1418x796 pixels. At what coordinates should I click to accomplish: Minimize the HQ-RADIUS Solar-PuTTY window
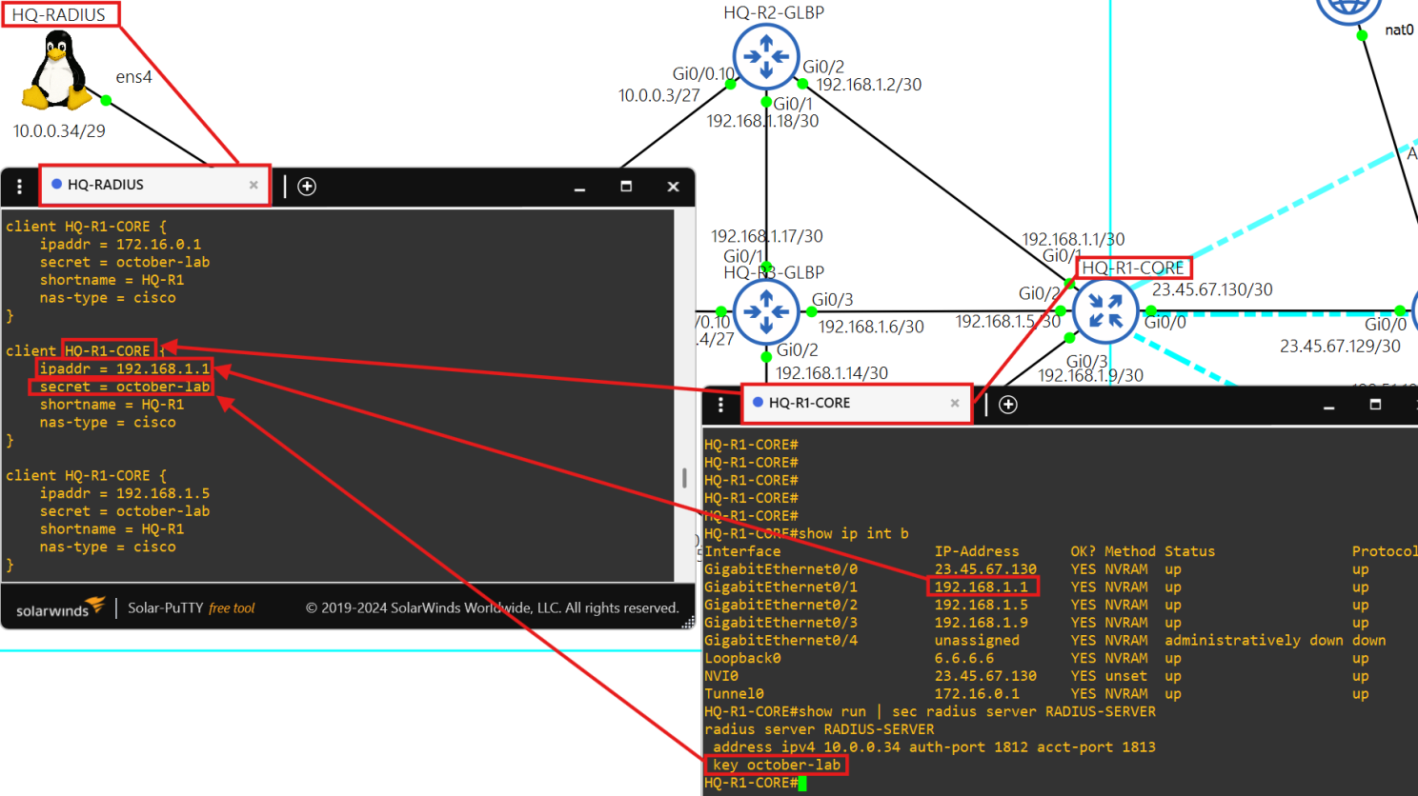coord(579,188)
